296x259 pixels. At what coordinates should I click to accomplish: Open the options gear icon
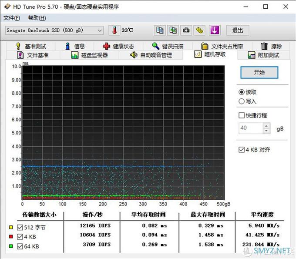(x=199, y=30)
